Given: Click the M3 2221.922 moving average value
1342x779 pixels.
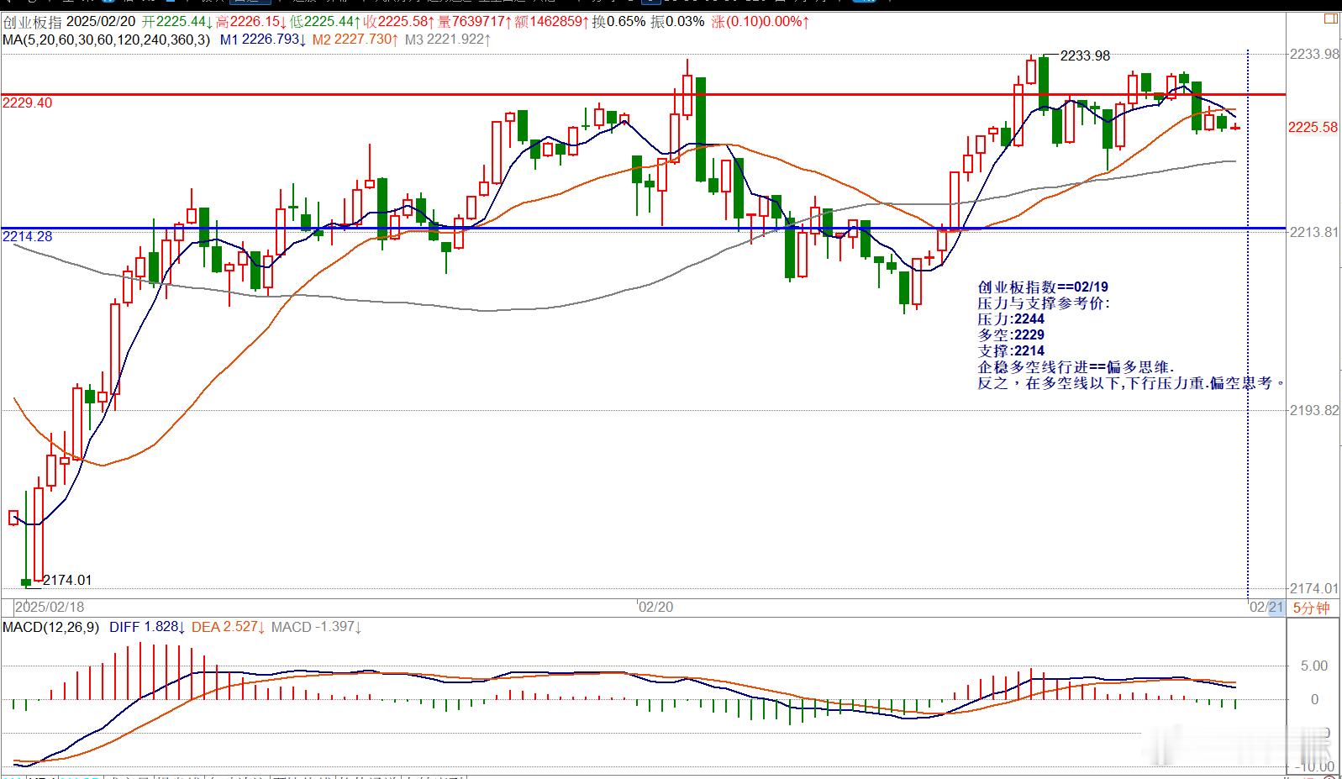Looking at the screenshot, I should point(448,39).
